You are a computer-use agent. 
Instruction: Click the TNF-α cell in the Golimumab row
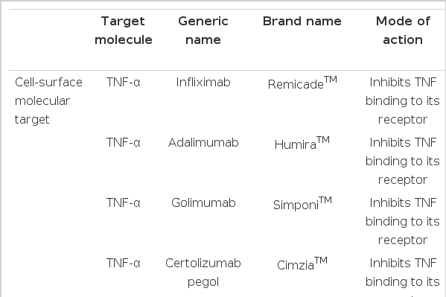tap(124, 203)
